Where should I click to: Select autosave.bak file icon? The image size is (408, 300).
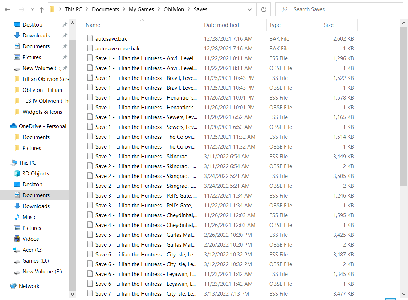pos(90,38)
